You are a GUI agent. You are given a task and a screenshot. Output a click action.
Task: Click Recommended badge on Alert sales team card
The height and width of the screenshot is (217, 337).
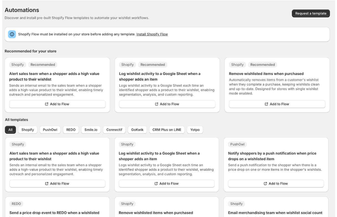click(x=43, y=64)
